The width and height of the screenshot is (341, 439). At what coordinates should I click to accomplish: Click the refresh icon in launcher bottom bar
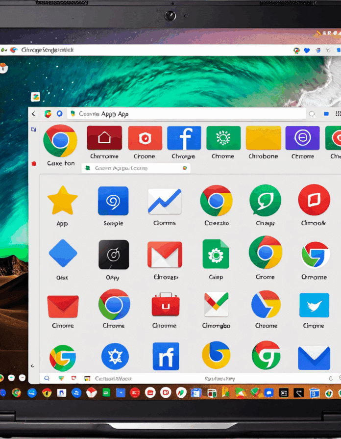331,379
